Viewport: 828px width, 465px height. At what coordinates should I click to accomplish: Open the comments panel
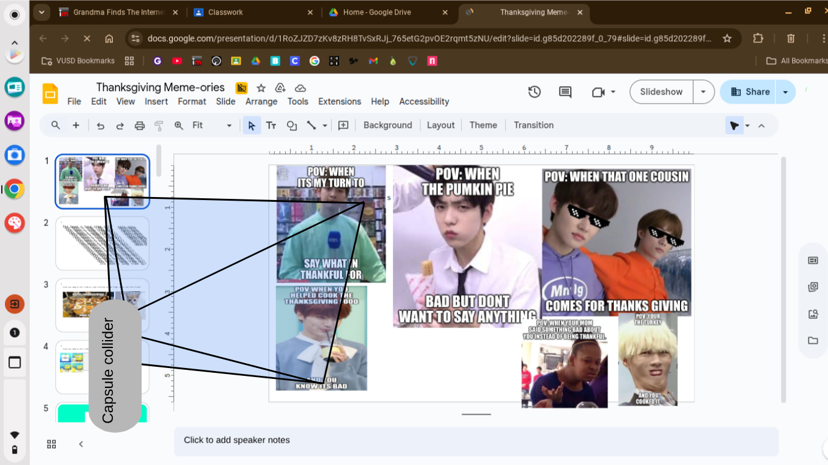point(564,92)
